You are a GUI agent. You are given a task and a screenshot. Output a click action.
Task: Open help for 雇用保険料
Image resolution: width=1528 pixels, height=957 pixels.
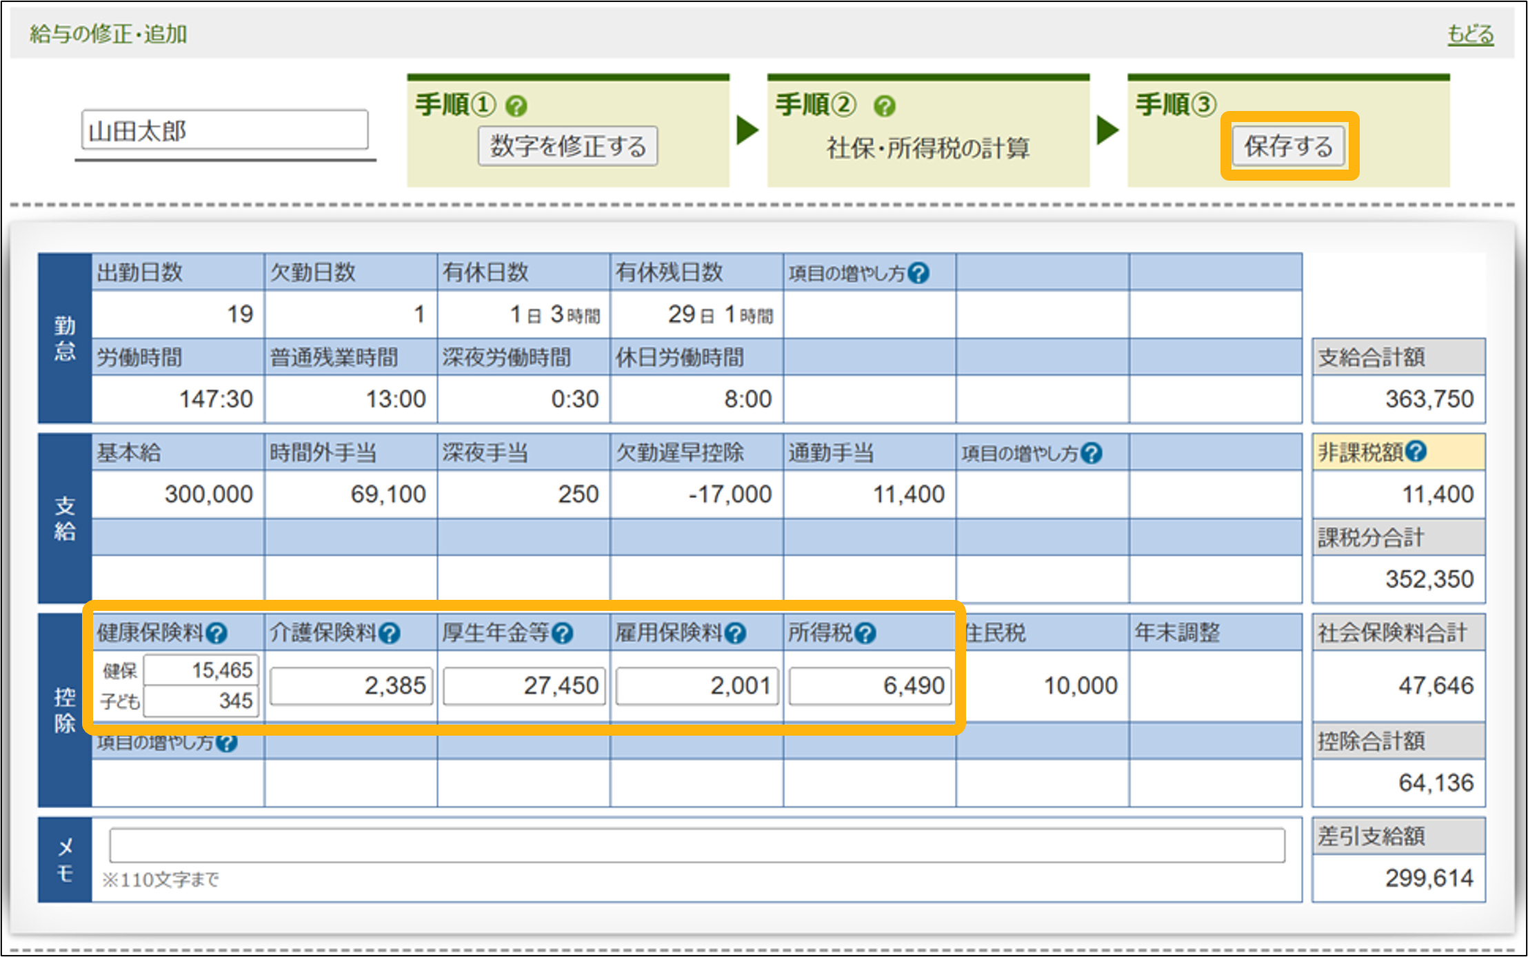(x=736, y=633)
